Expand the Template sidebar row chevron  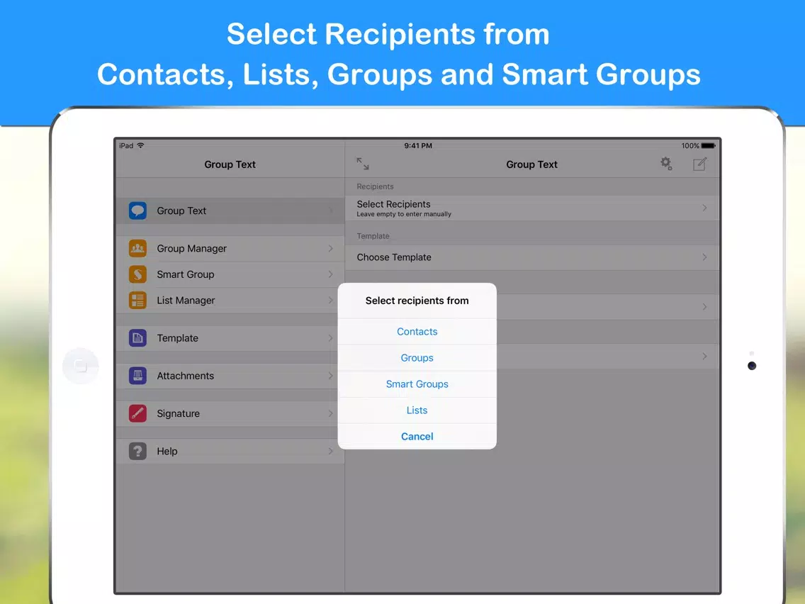click(x=331, y=338)
